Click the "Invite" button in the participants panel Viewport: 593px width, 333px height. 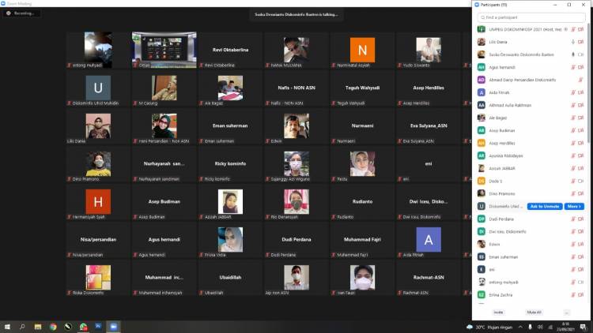498,312
